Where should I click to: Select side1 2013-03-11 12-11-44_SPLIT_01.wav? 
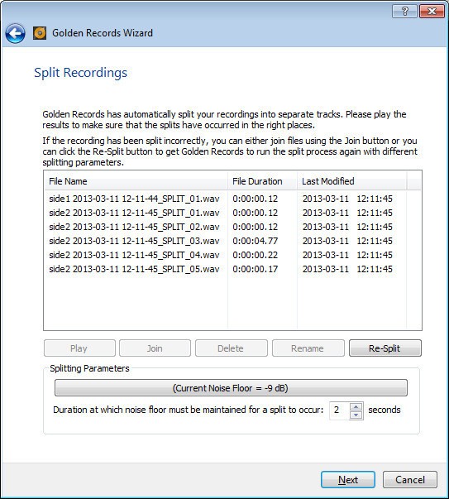click(x=134, y=199)
